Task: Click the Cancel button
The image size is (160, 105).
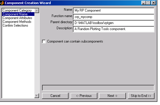Action: coord(55,96)
